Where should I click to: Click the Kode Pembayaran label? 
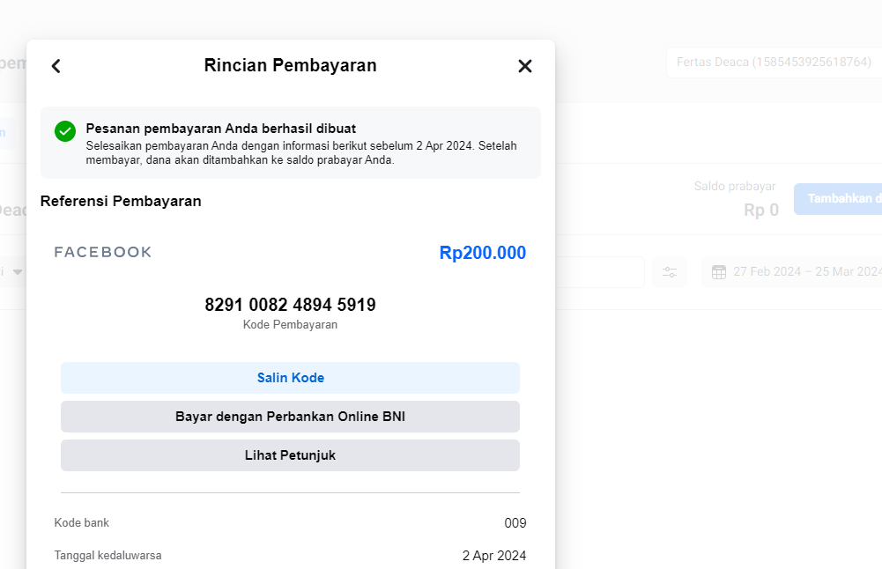pyautogui.click(x=290, y=324)
